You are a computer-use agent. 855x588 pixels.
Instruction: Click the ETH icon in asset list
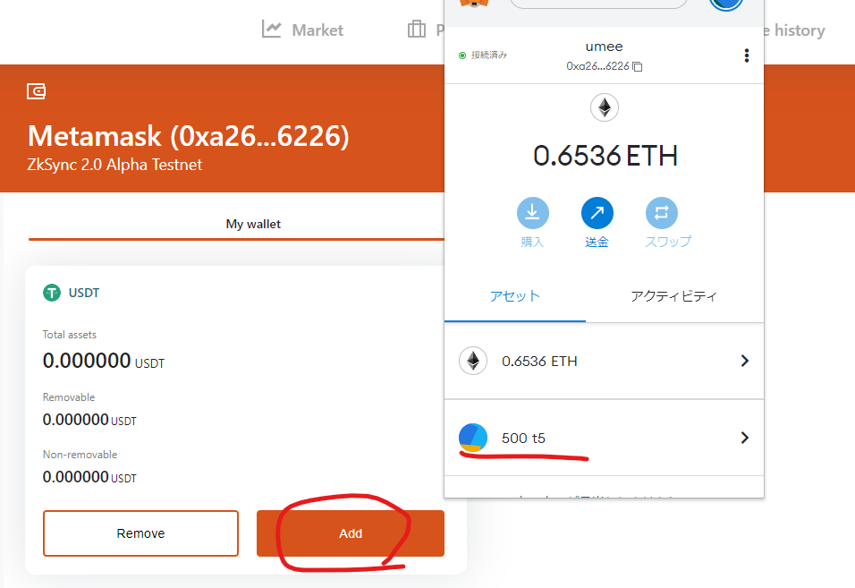473,361
